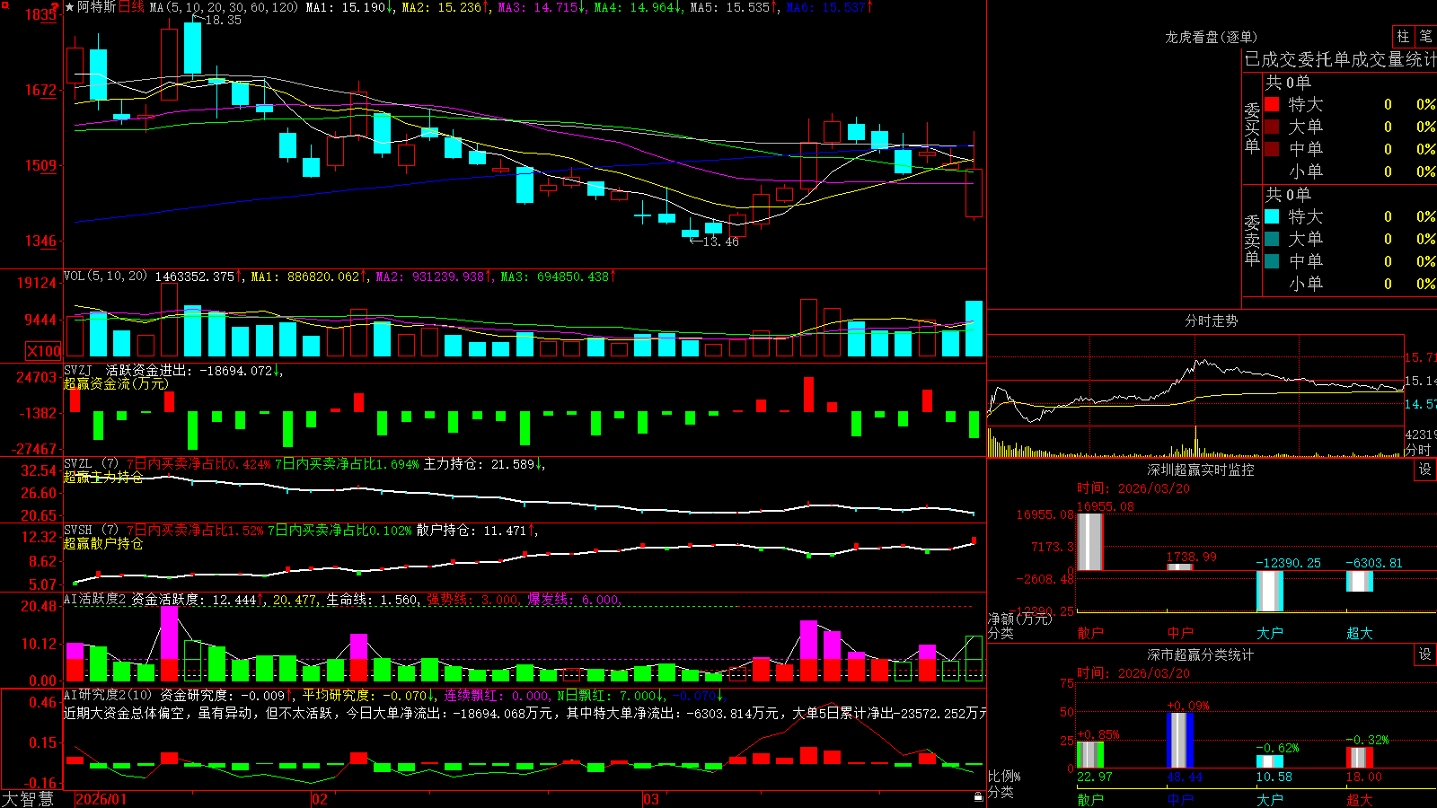1437x808 pixels.
Task: Click the 阿特斯 stock name
Action: pyautogui.click(x=96, y=7)
